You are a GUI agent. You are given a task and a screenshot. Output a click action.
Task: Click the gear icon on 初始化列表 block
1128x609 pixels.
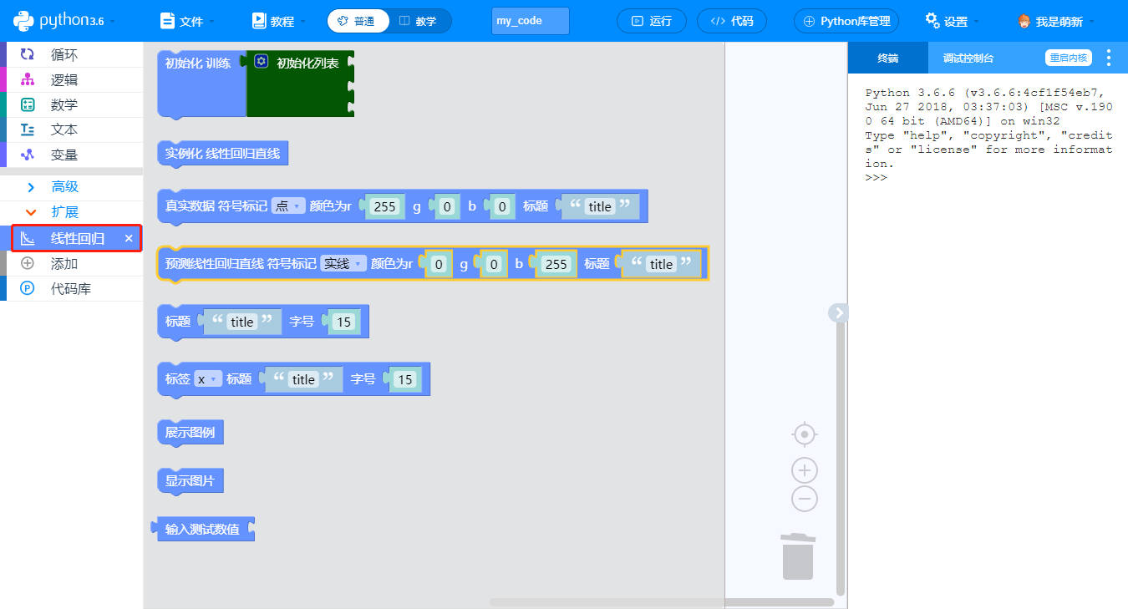pyautogui.click(x=261, y=62)
